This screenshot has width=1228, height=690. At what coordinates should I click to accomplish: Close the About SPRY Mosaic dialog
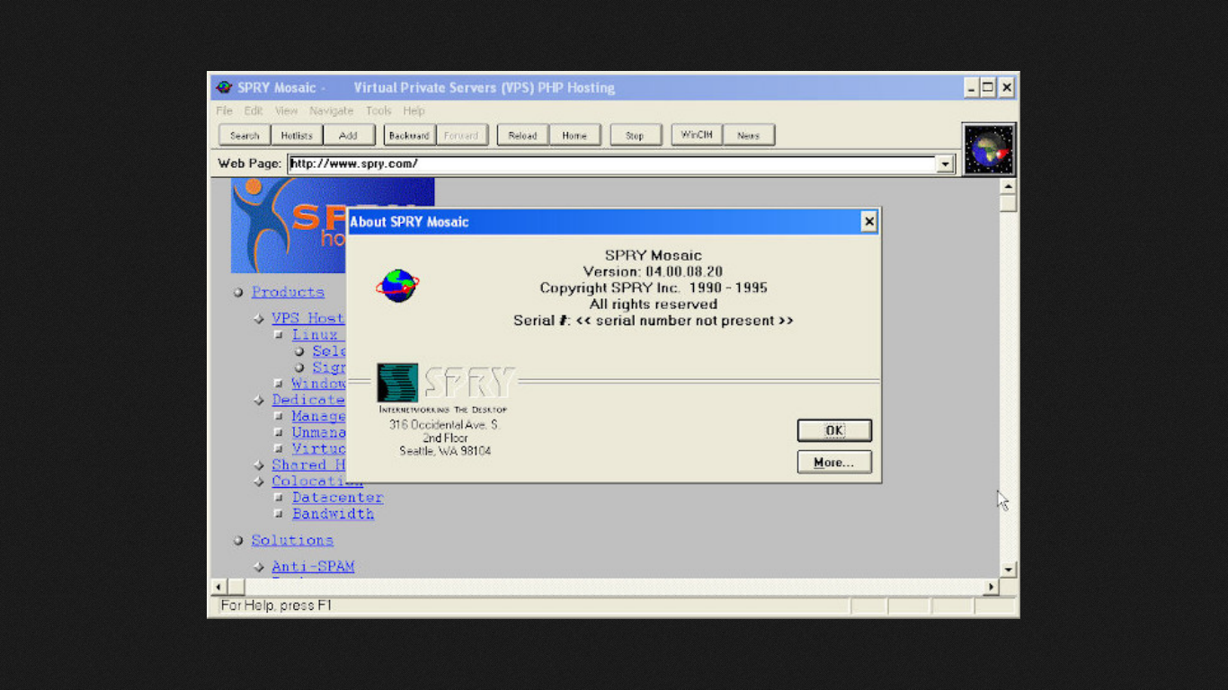pos(868,222)
